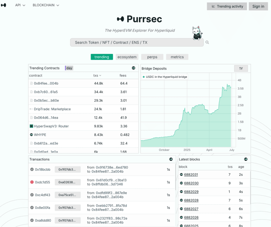Sort Trending Contracts by txs column

[x=97, y=75]
